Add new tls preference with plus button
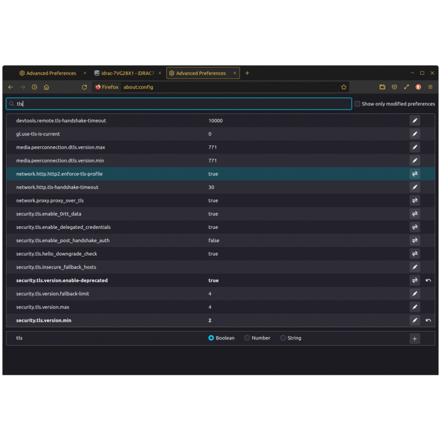 415,338
